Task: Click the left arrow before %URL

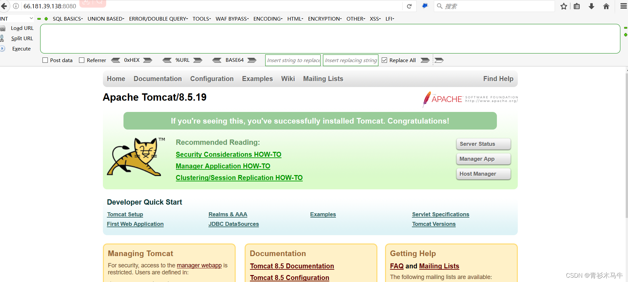Action: [167, 60]
